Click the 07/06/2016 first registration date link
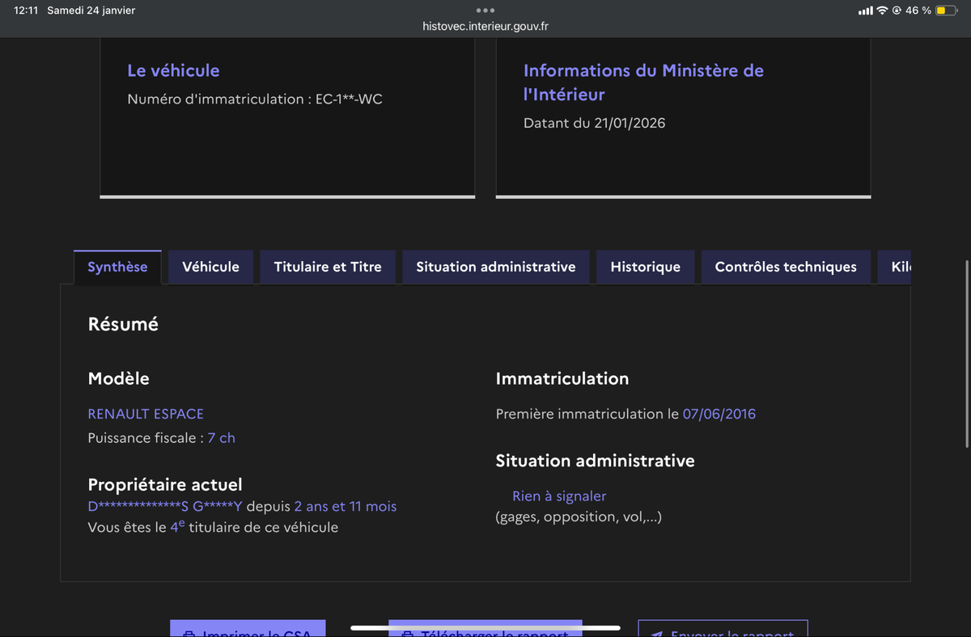 (719, 413)
